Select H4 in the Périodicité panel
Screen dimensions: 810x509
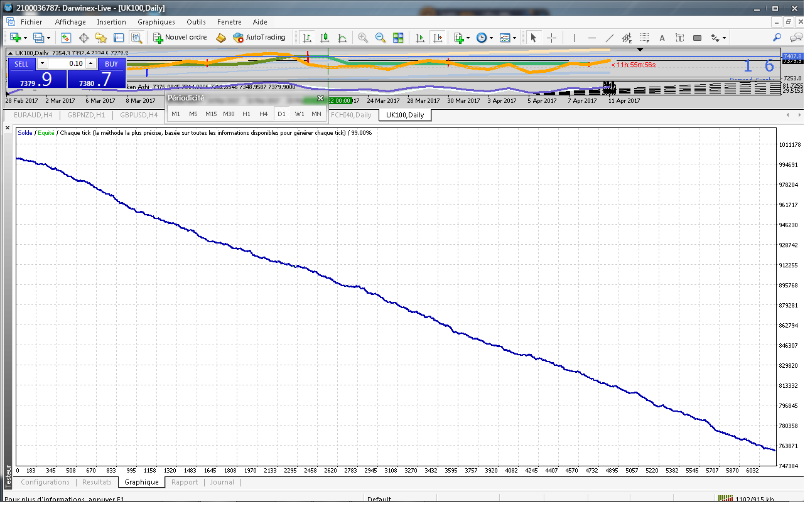264,114
